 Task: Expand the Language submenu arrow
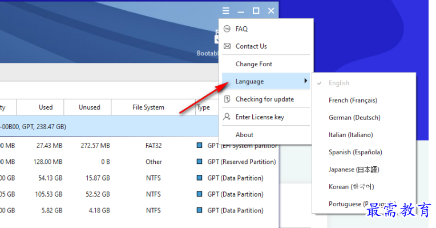(305, 81)
